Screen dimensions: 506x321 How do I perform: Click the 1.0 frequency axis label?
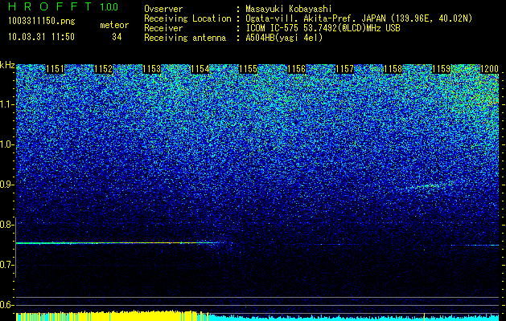[x=6, y=144]
